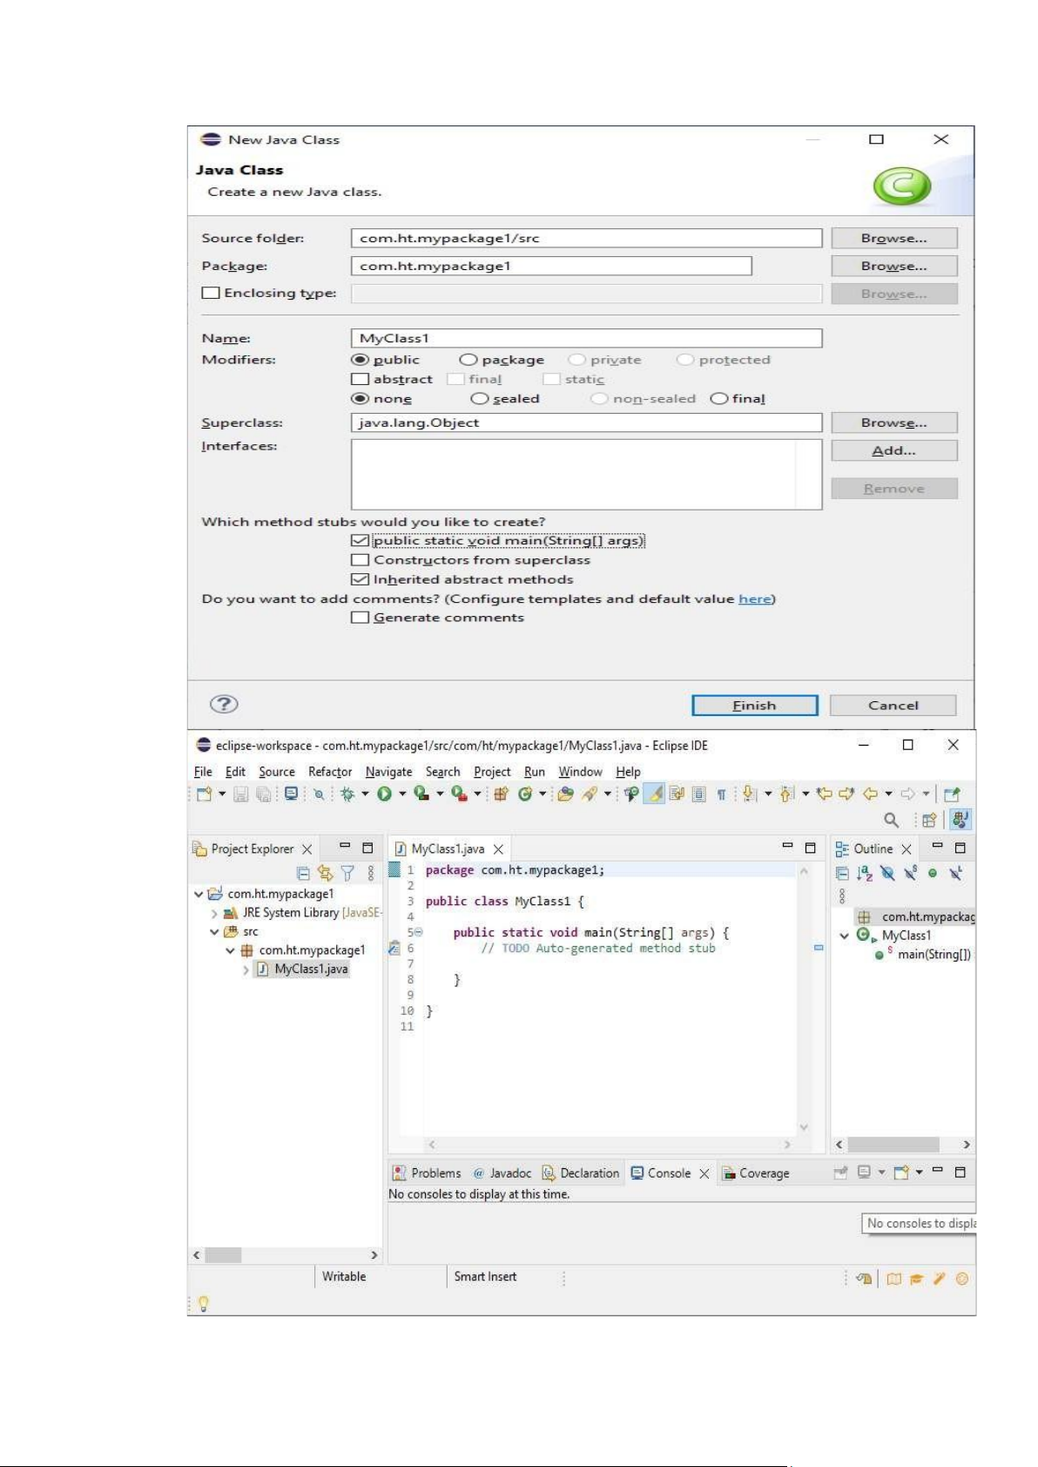Click the Project Explorer filter funnel icon

point(347,873)
